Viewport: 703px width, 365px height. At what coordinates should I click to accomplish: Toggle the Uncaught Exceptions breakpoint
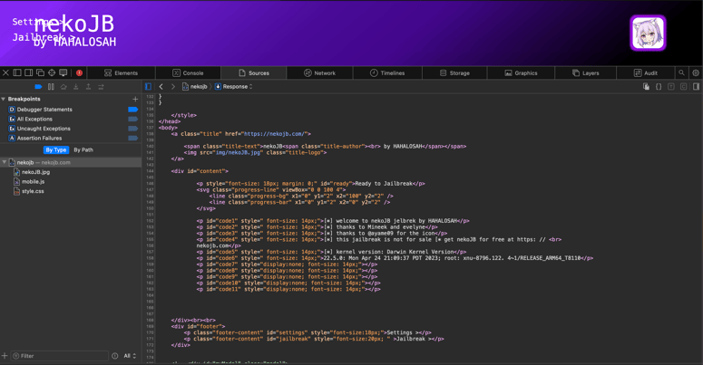click(132, 129)
